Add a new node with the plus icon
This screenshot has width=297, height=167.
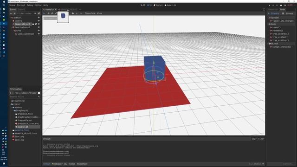tap(11, 13)
